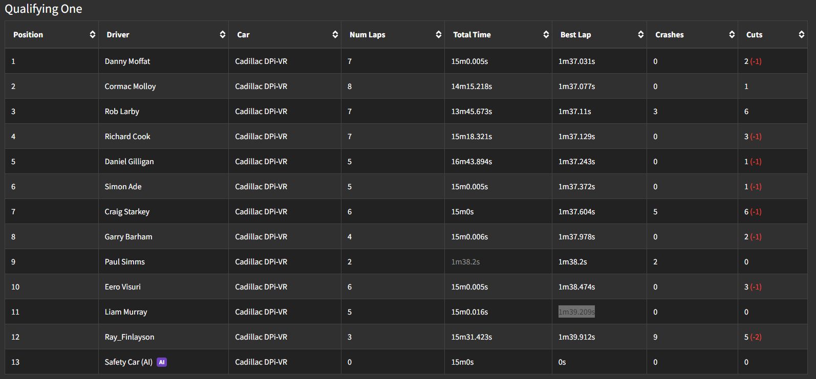Click total time 15m18.321s

471,137
